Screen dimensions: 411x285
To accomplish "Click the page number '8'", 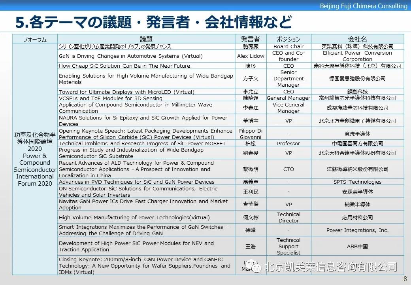I will 405,279.
